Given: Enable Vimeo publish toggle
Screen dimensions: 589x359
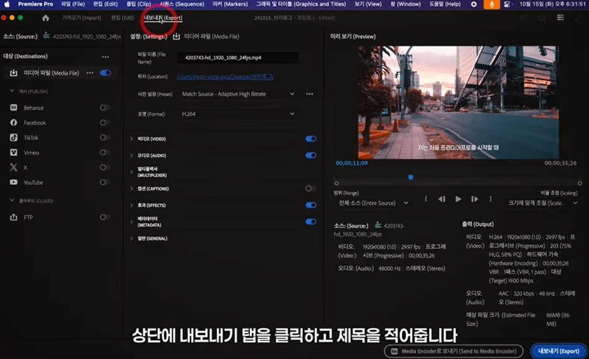Looking at the screenshot, I should [x=105, y=152].
